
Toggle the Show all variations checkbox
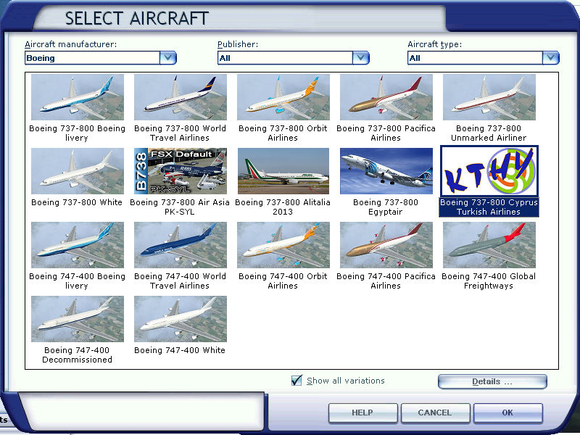coord(297,381)
